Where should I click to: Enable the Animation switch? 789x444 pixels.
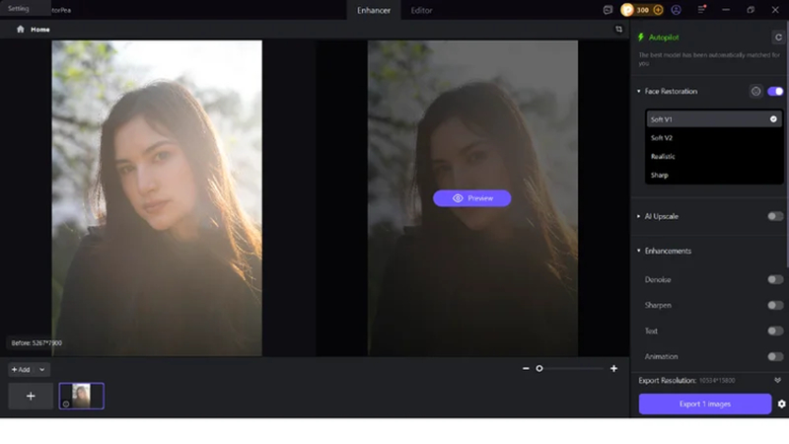click(775, 356)
